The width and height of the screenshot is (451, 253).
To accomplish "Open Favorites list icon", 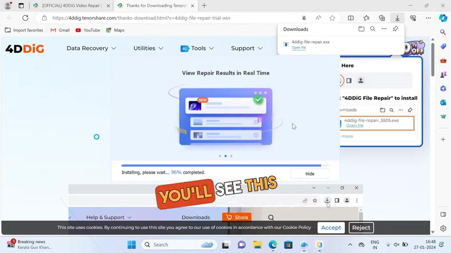I will click(x=366, y=18).
